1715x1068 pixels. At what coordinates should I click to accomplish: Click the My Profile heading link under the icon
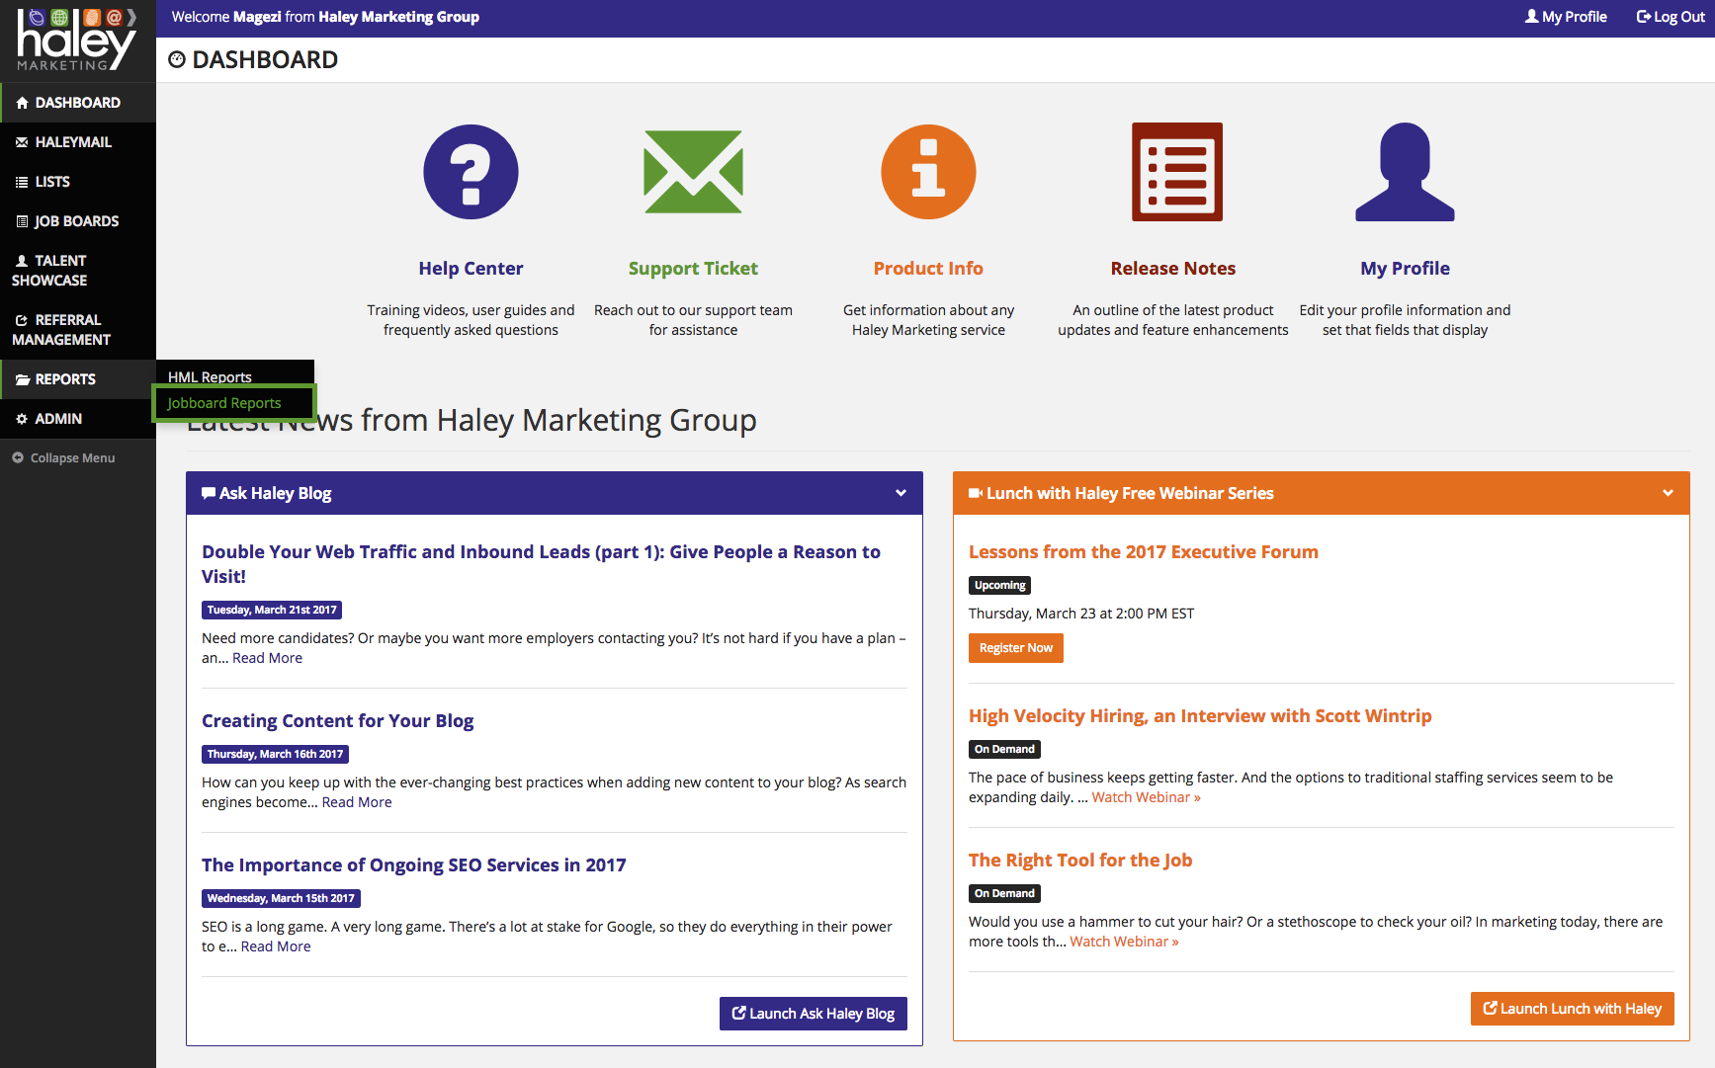tap(1405, 269)
